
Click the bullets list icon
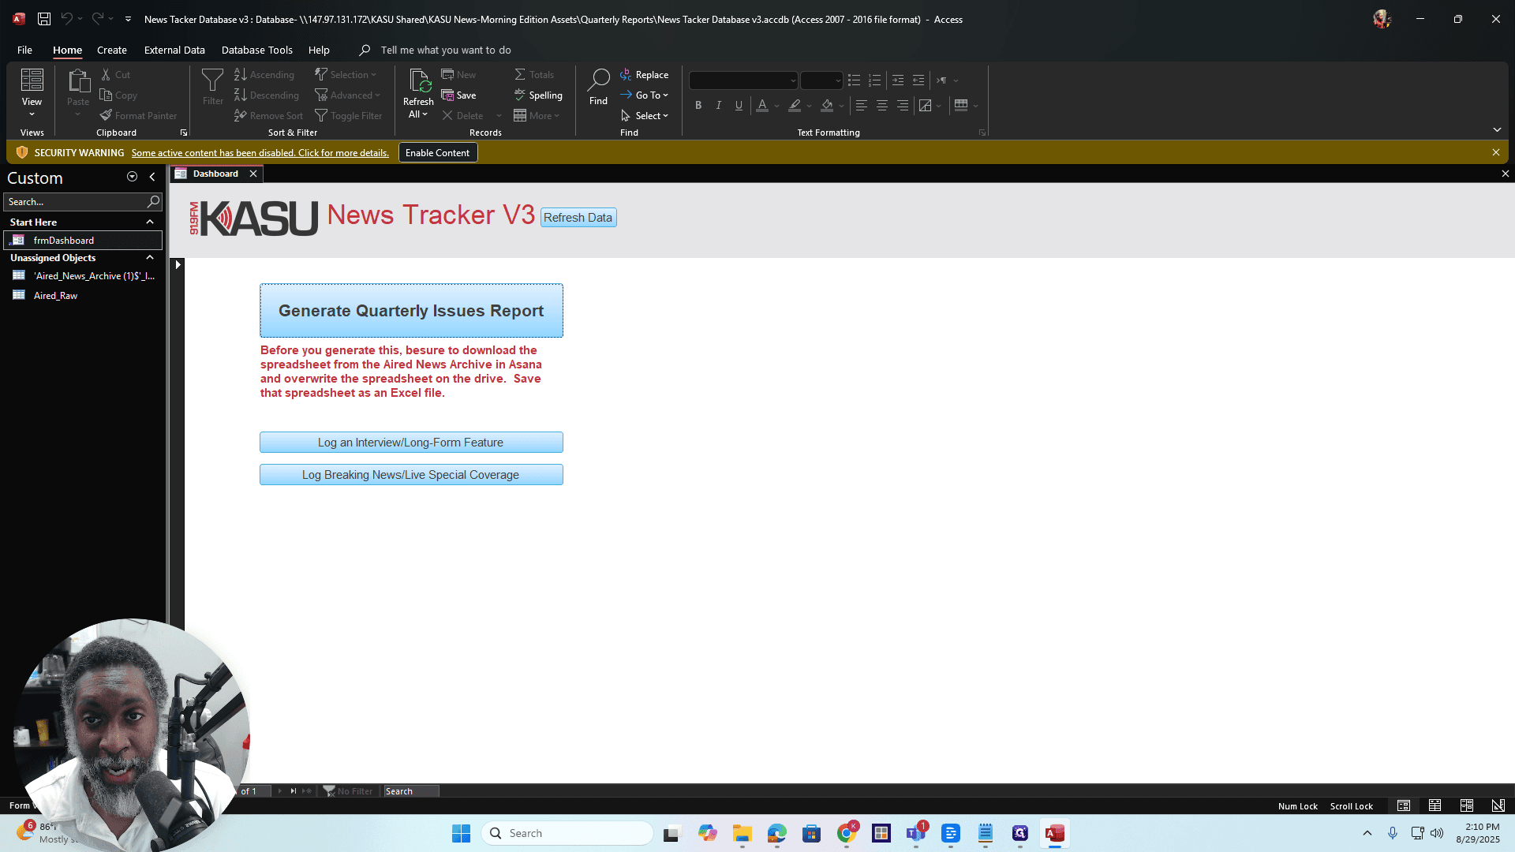[x=854, y=80]
